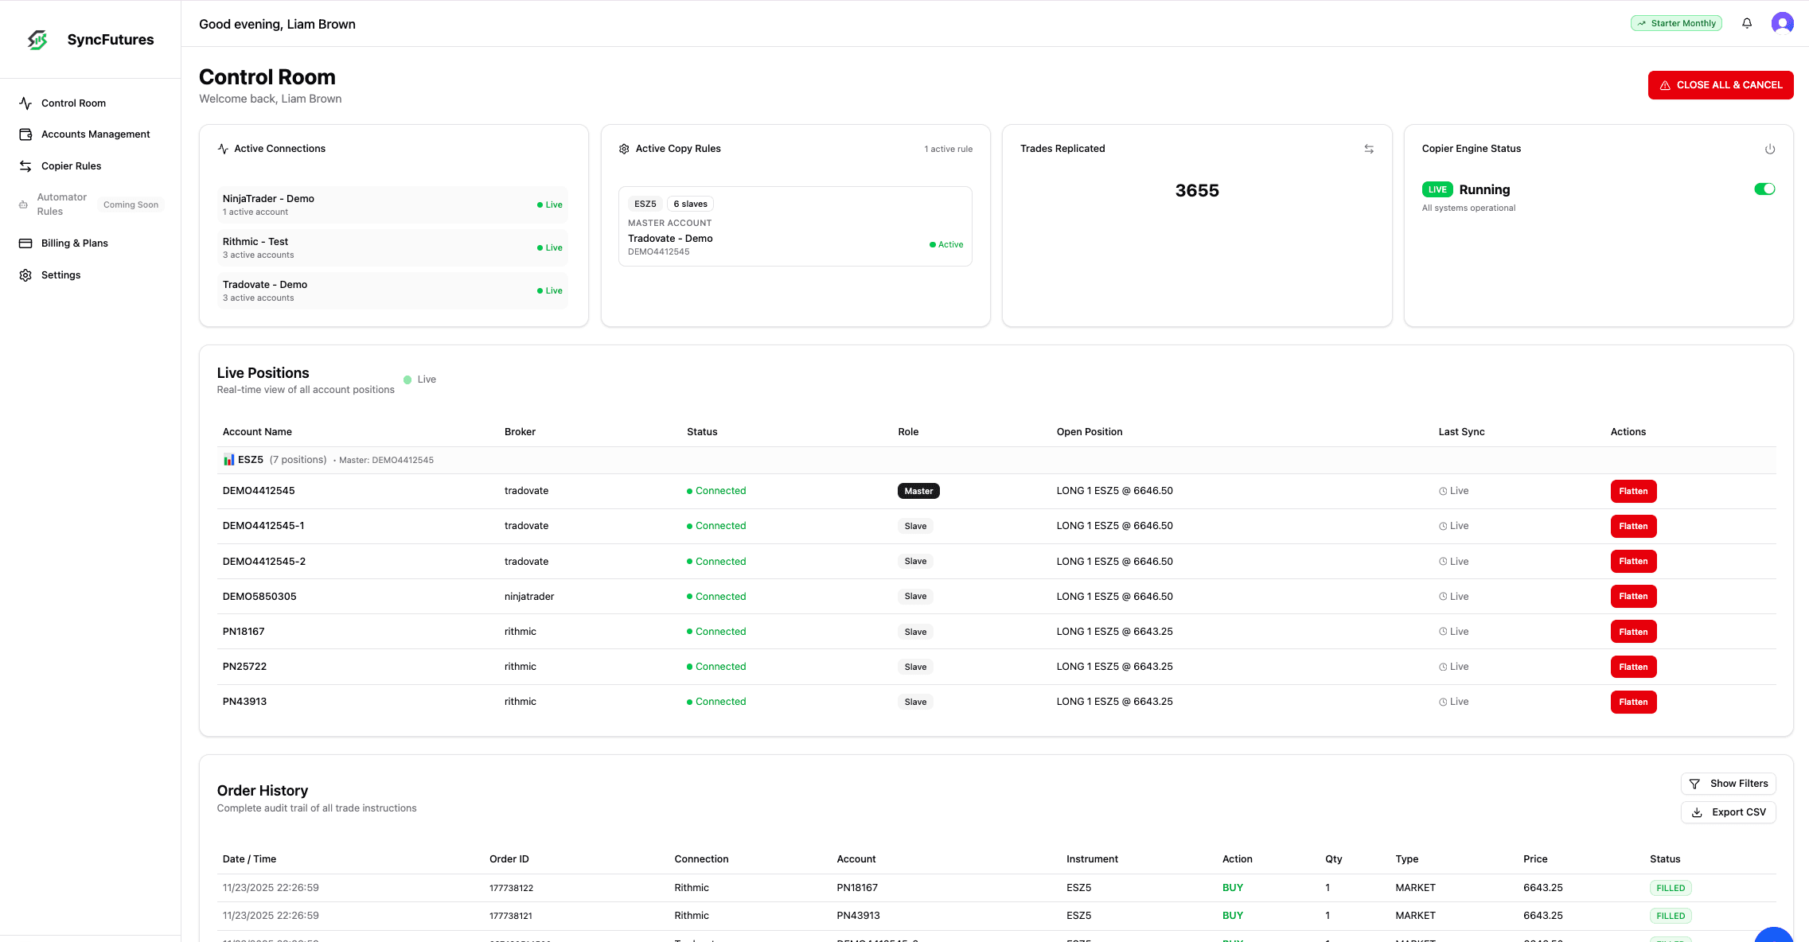Click the power icon on Copier Engine Status card
Viewport: 1809px width, 942px height.
(1770, 148)
